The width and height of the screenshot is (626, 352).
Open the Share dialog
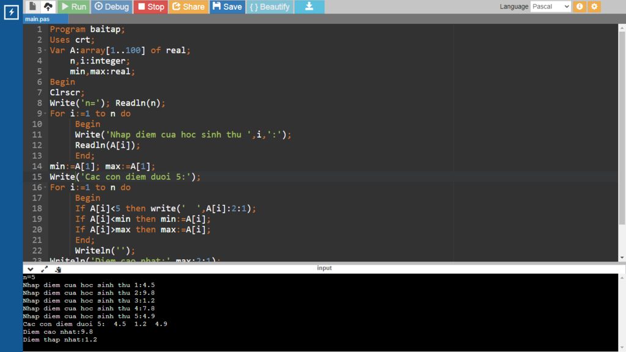point(188,6)
